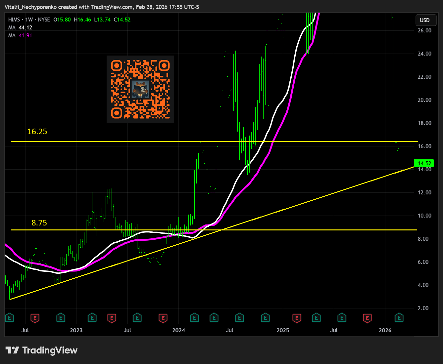Click the green earnings marker nearest before Jul 2024
Screen dimensions: 443x364
[214, 318]
